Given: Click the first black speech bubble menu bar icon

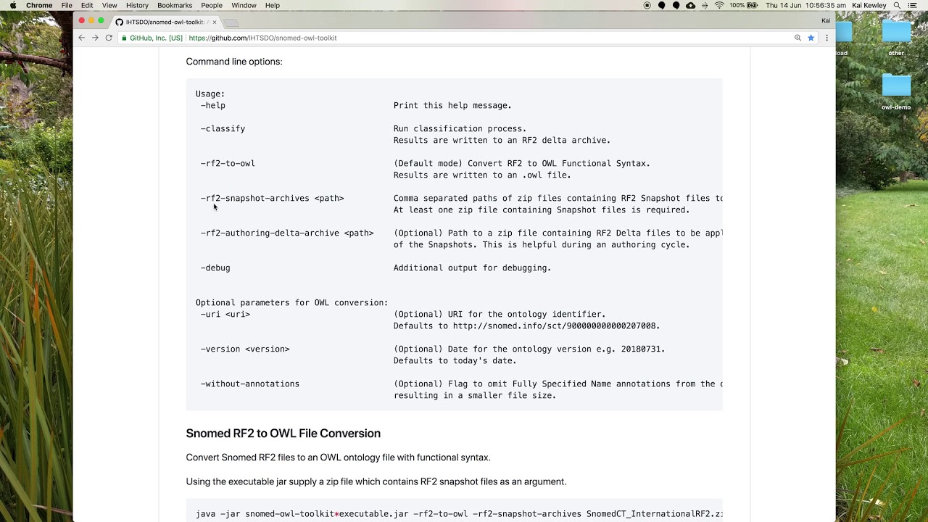Looking at the screenshot, I should click(x=662, y=5).
